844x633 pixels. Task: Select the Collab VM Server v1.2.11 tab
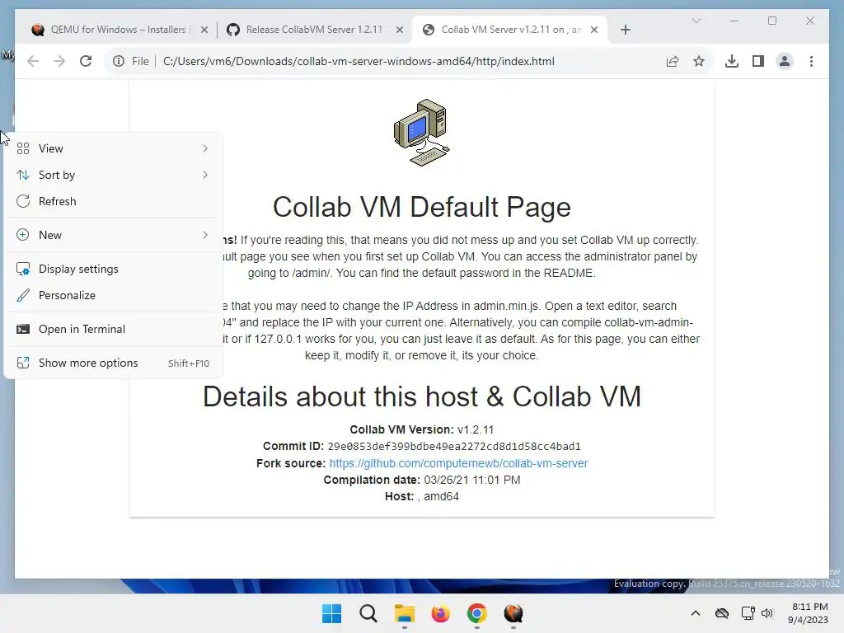[x=510, y=30]
